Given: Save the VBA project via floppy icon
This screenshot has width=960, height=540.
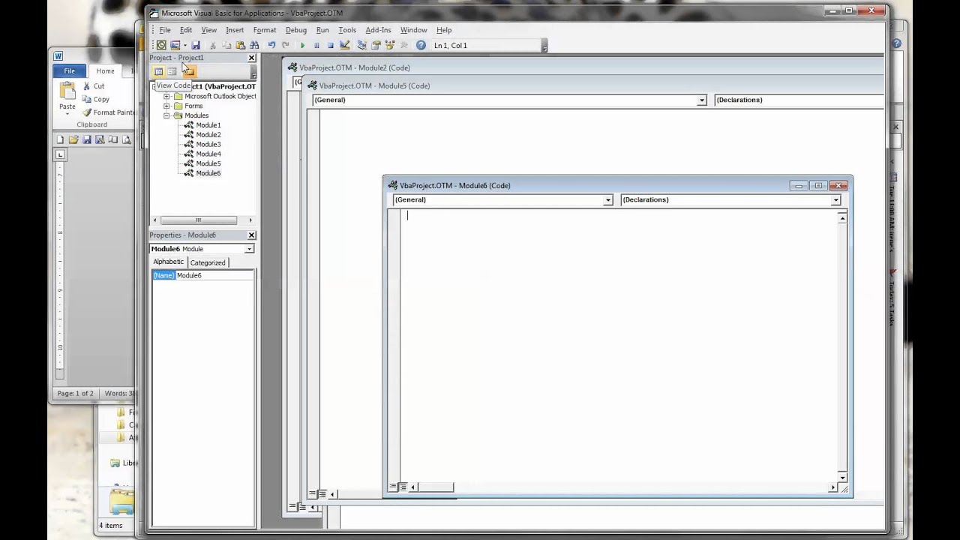Looking at the screenshot, I should click(196, 45).
